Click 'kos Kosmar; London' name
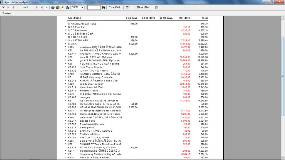This screenshot has width=285, height=160. point(91,84)
